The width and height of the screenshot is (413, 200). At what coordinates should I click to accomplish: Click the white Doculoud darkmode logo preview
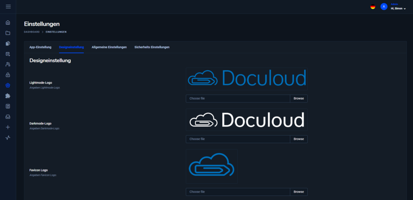point(247,119)
